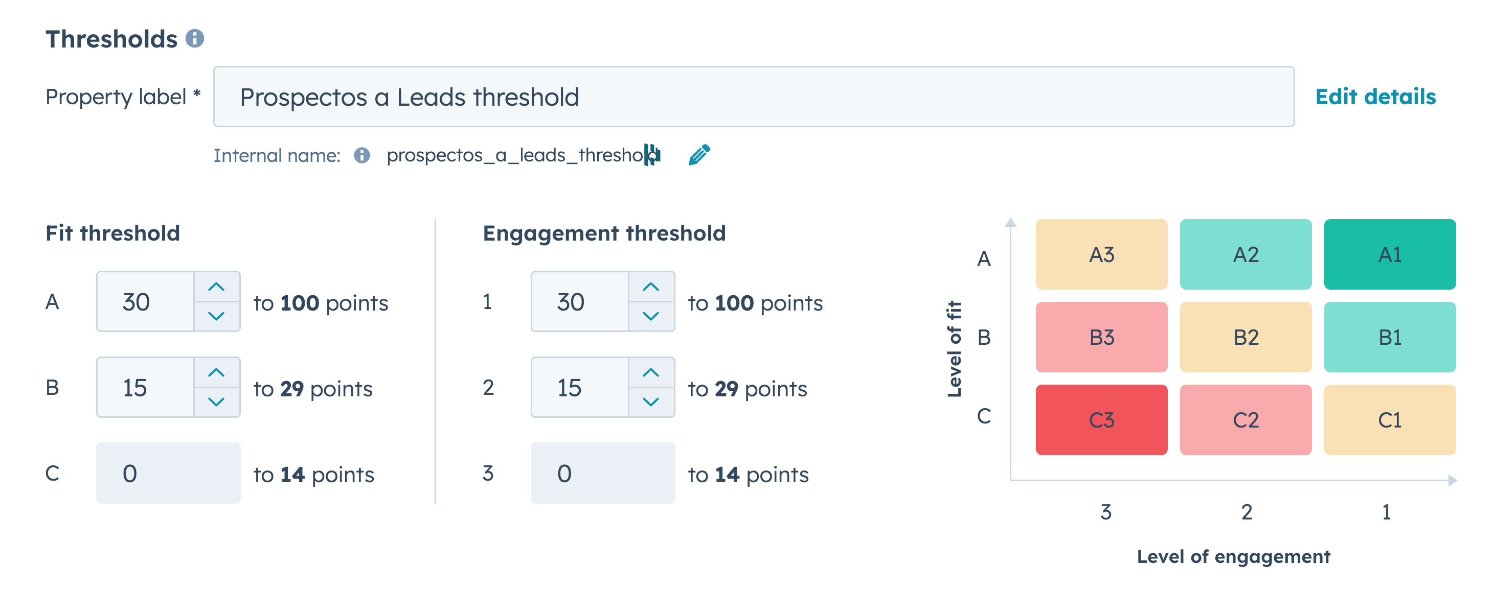
Task: Increase Engagement threshold 2 value
Action: coord(651,372)
